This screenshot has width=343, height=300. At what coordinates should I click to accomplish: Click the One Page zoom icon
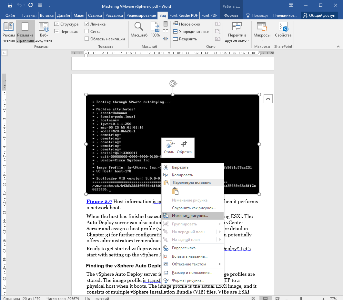[166, 24]
